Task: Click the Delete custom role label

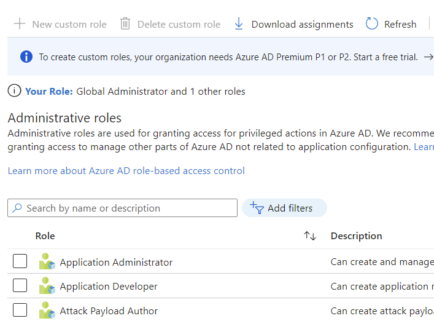Action: (179, 25)
